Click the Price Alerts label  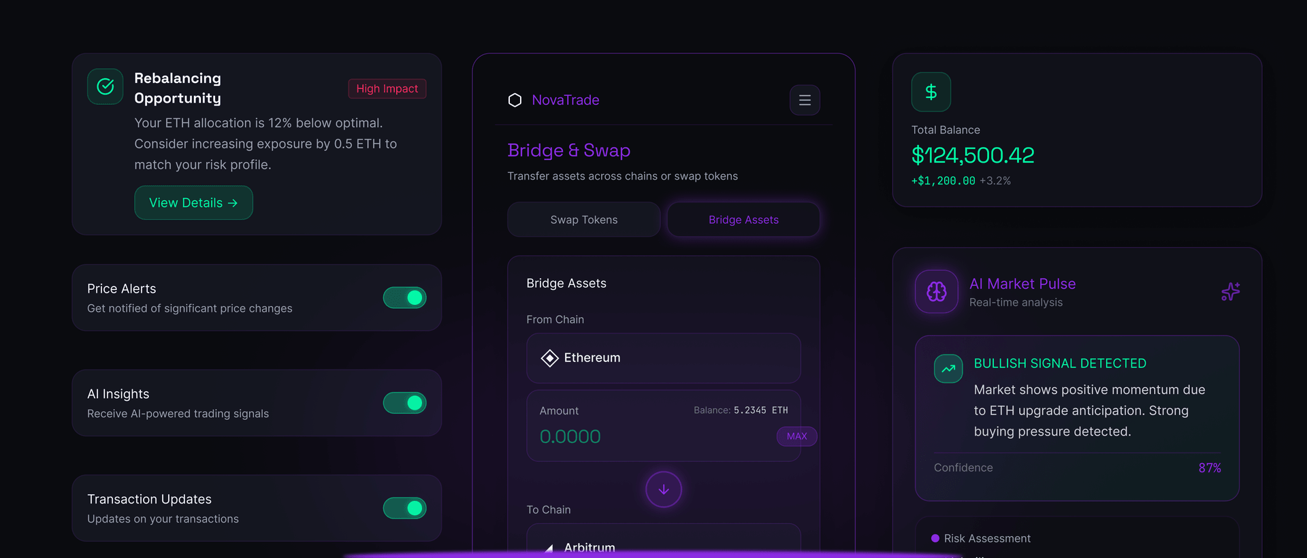[x=122, y=289]
